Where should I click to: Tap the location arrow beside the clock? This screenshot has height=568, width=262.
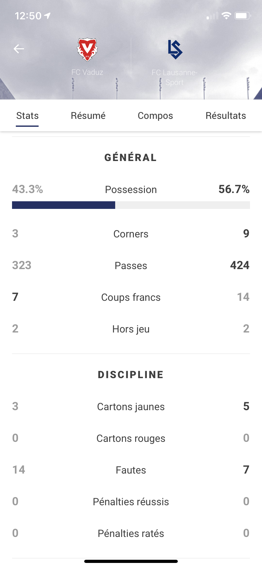click(x=47, y=16)
